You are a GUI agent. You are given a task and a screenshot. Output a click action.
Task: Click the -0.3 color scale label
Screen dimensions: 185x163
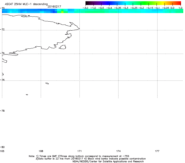click(x=125, y=8)
